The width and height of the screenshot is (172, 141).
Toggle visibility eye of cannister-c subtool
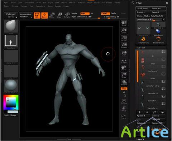click(x=163, y=104)
